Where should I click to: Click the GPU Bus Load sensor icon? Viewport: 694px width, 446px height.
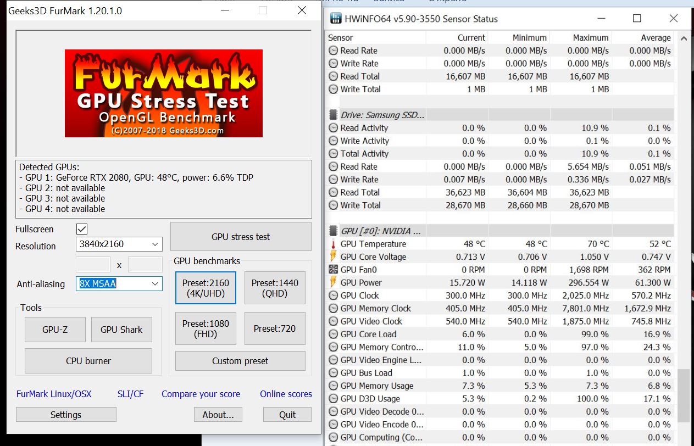point(333,373)
